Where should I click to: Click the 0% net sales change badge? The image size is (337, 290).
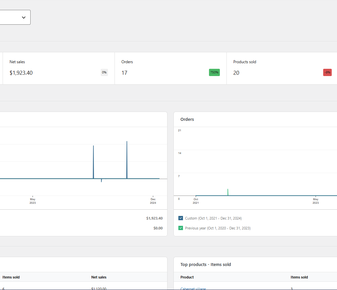104,72
